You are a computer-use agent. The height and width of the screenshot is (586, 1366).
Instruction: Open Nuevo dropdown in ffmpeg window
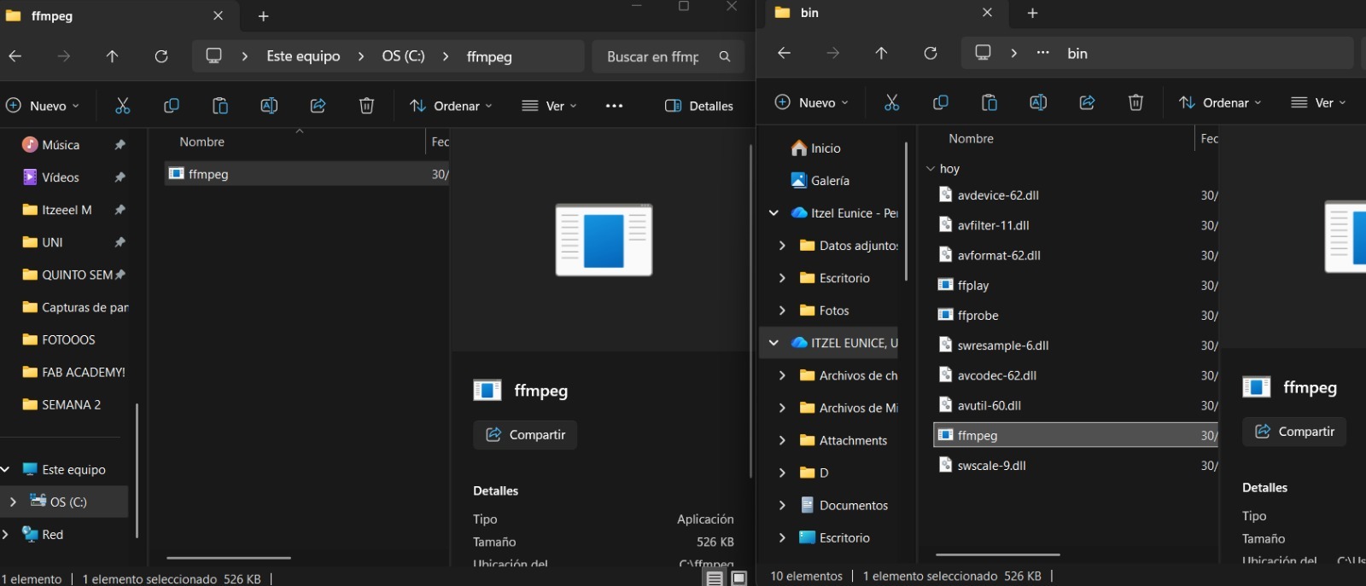tap(43, 106)
